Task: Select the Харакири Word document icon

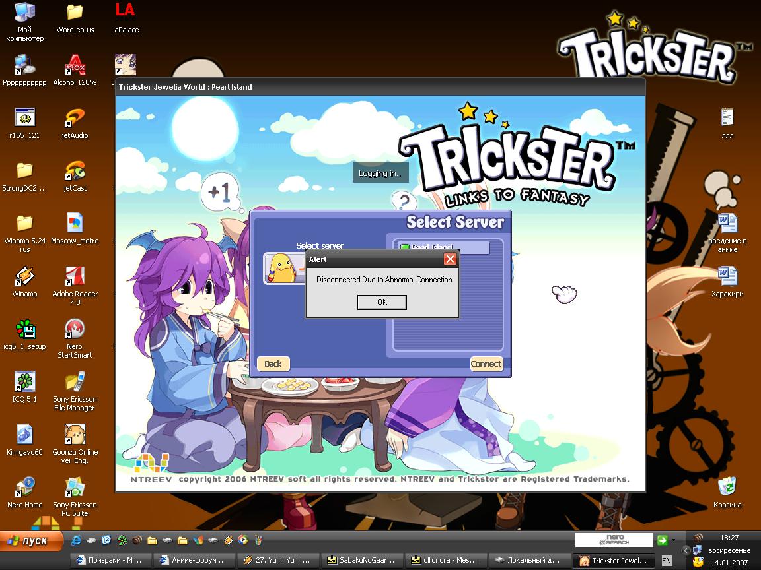Action: click(727, 282)
